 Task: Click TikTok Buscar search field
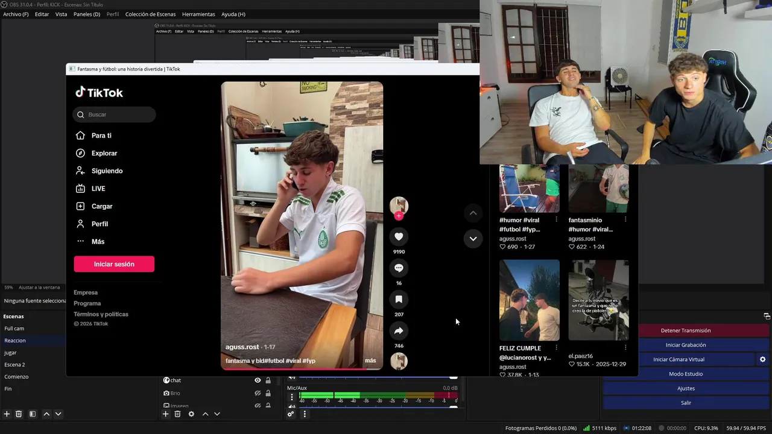tap(115, 115)
